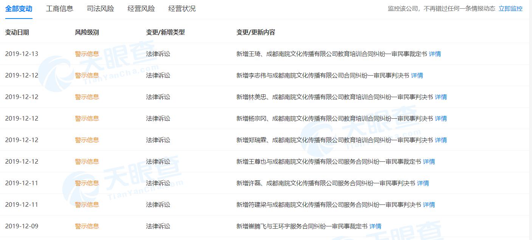The image size is (532, 240).
Task: Click the 新增李志伟 judgment description text
Action: (323, 76)
